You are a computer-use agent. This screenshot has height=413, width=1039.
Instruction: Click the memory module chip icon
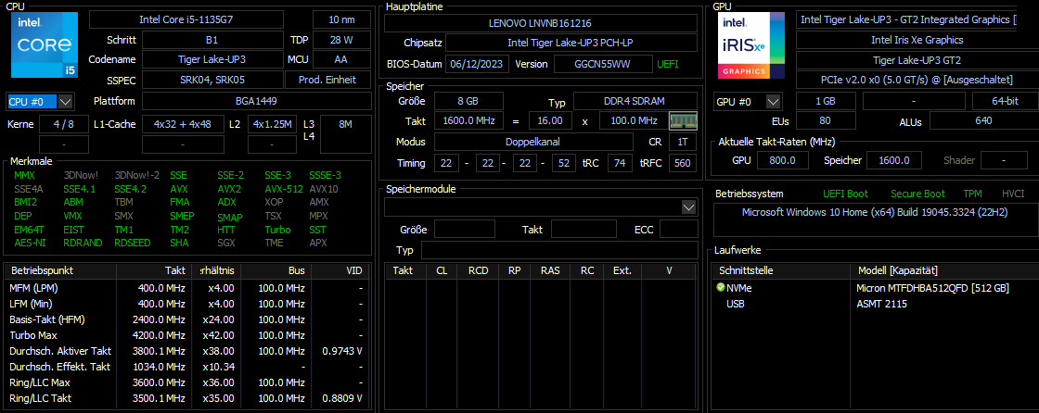tap(683, 120)
